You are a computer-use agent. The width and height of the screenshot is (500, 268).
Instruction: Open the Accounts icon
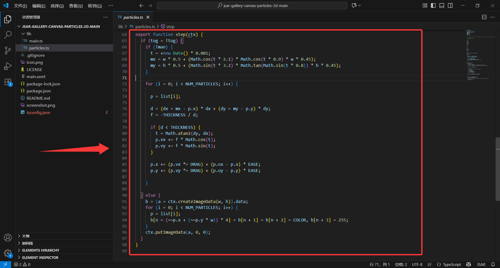pyautogui.click(x=8, y=238)
